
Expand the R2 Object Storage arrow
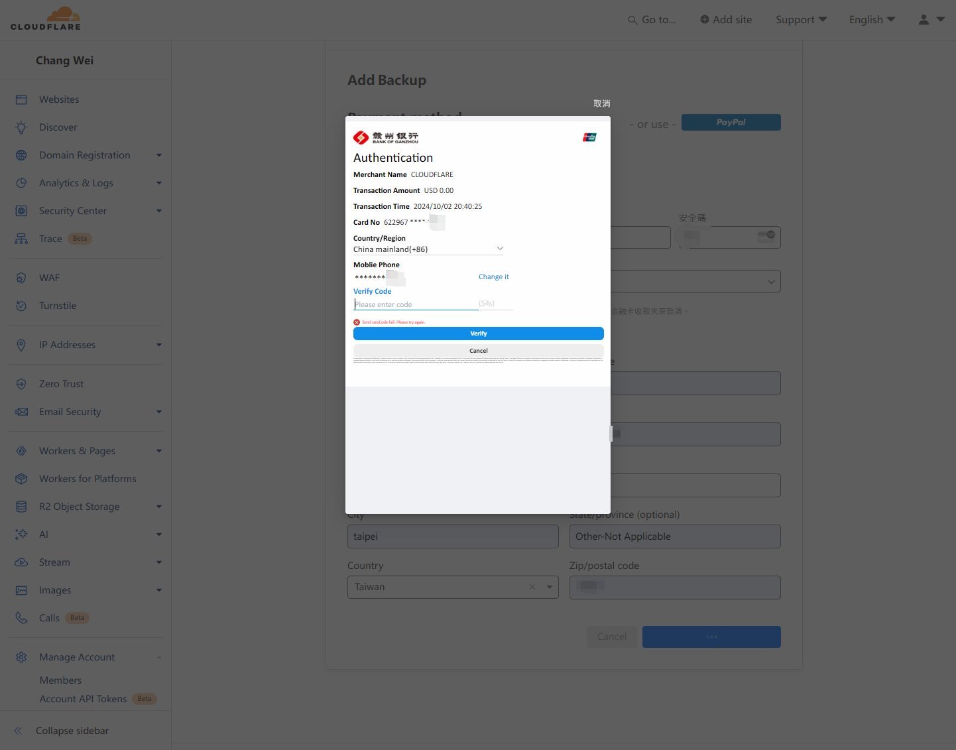(x=159, y=507)
